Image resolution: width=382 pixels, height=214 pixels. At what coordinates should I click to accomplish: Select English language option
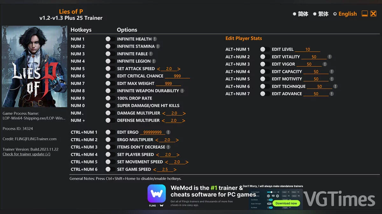[335, 14]
